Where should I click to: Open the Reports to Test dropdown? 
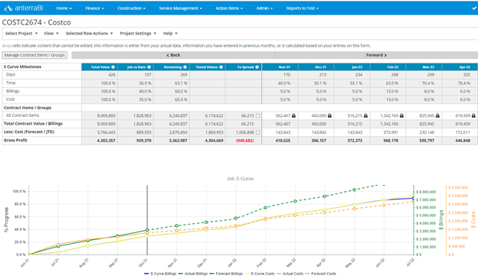click(302, 8)
